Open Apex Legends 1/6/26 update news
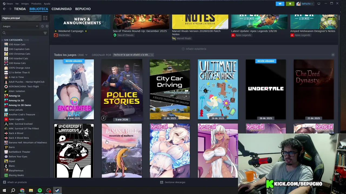346x194 pixels. [x=254, y=31]
